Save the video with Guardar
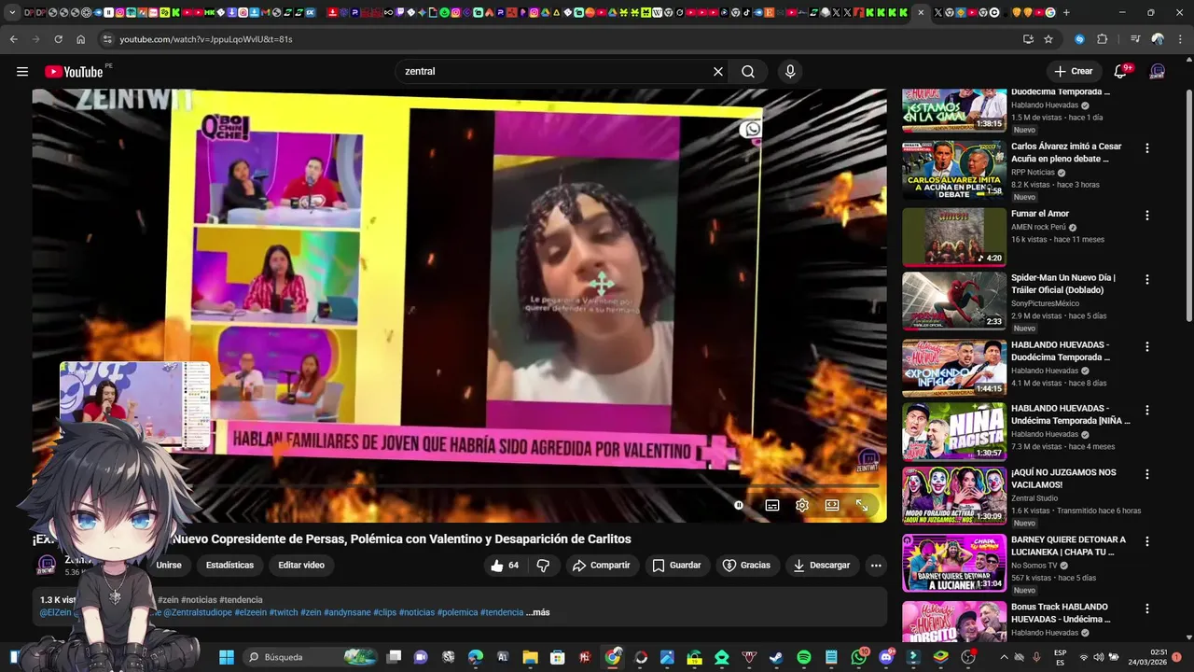1194x672 pixels. click(x=676, y=565)
